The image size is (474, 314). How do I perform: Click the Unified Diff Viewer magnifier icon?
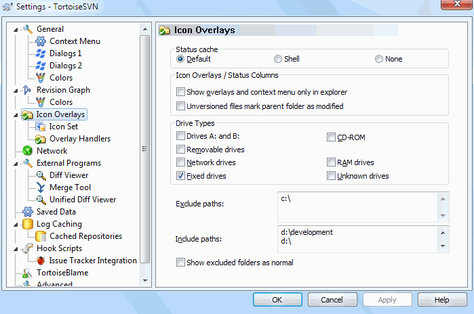[x=41, y=200]
